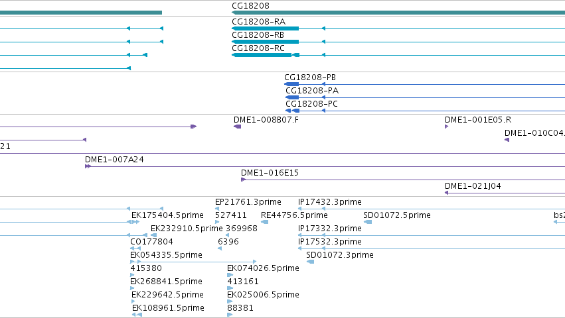Click the EK229642.5prime EST label

167,295
